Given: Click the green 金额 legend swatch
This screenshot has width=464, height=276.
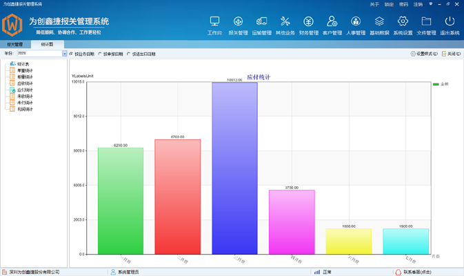Looking at the screenshot, I should [x=436, y=84].
